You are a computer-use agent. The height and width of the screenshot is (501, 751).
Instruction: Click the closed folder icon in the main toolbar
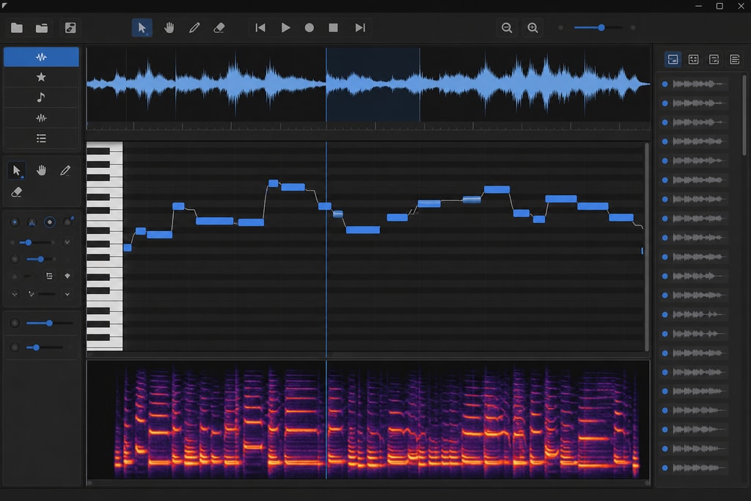tap(17, 28)
